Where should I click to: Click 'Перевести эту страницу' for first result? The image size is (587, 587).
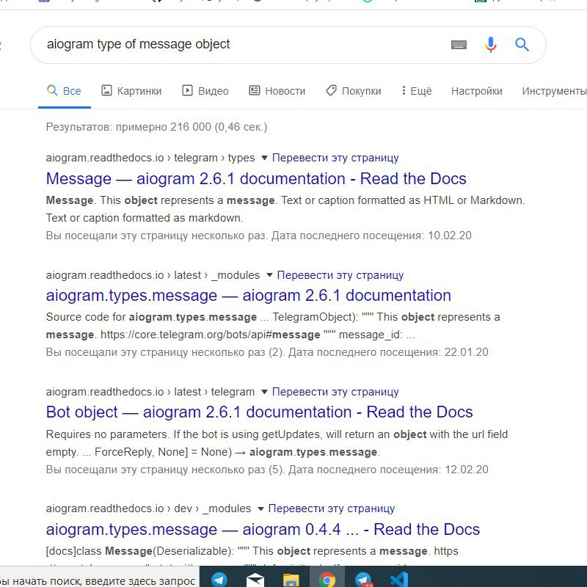[335, 158]
